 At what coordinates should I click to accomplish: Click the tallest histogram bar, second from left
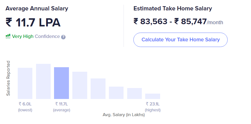(x=43, y=81)
